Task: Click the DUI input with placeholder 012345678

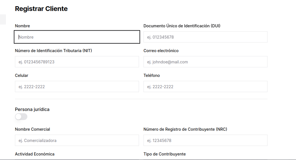Action: coord(205,37)
